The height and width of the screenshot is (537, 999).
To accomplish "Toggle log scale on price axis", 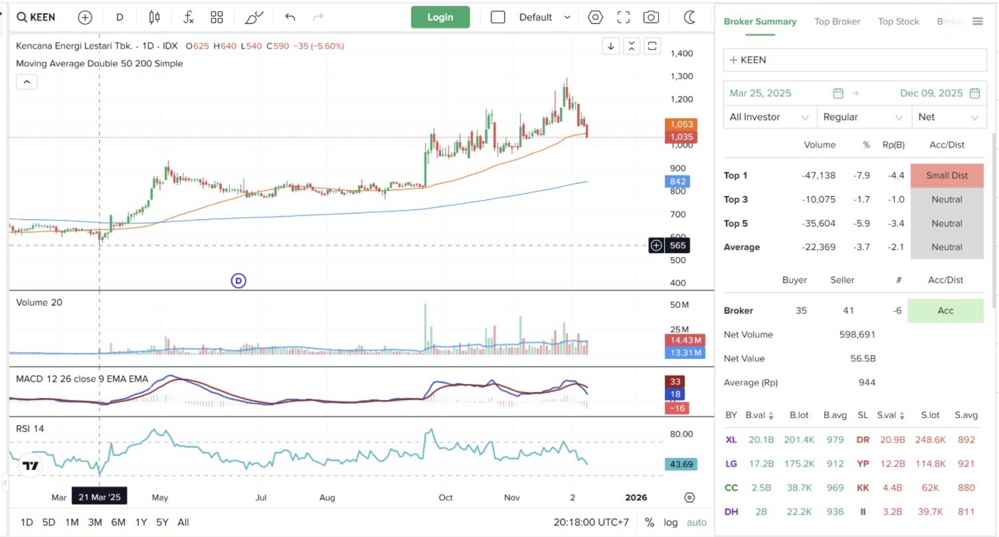I will [x=671, y=522].
